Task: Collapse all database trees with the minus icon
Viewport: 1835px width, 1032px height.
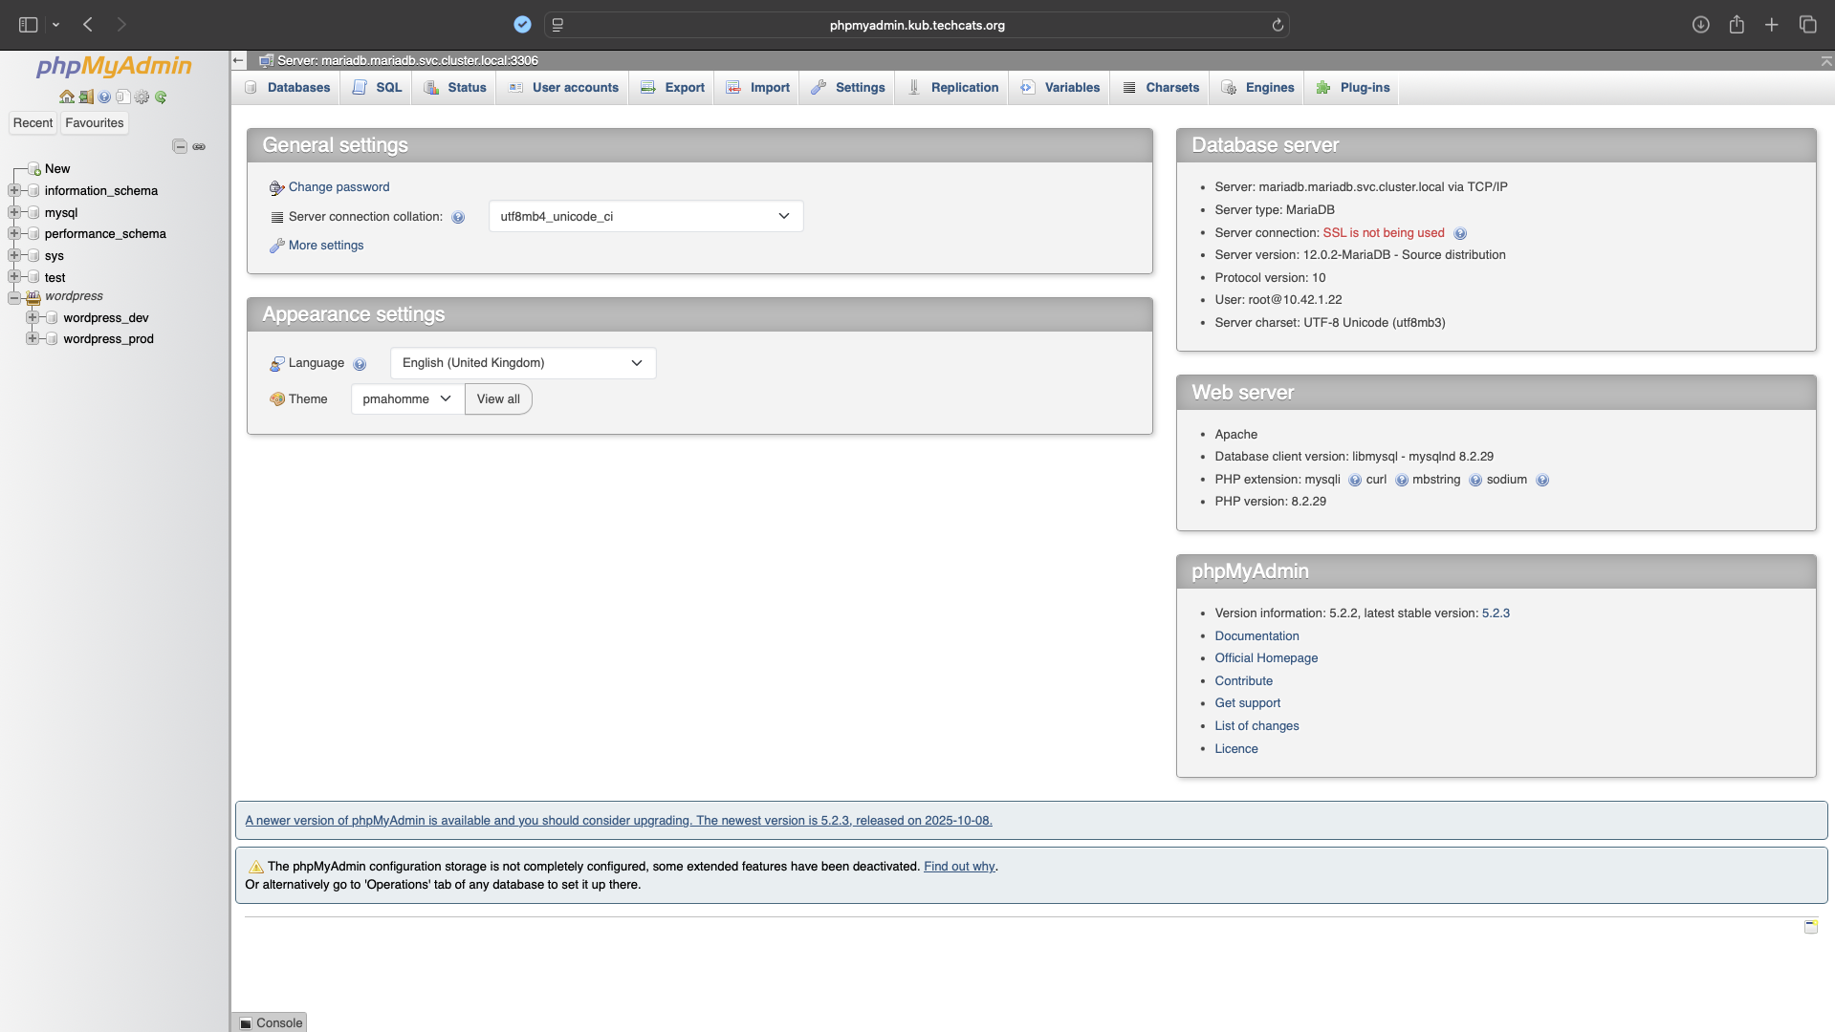Action: point(180,146)
